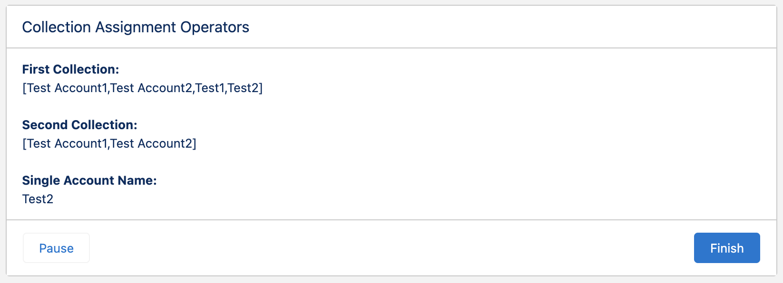
Task: Click the word Second in bold label
Action: click(x=44, y=125)
